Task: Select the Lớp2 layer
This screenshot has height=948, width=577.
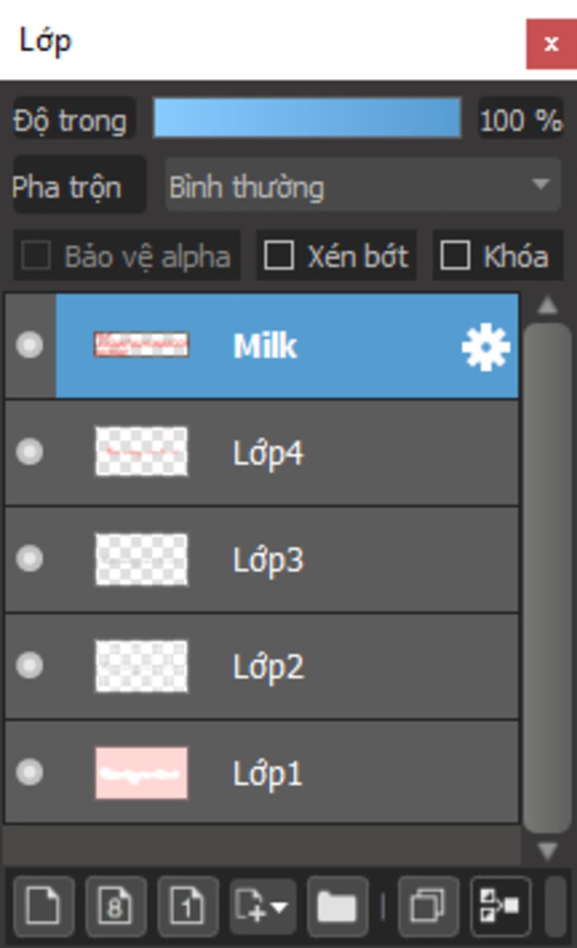Action: (338, 667)
